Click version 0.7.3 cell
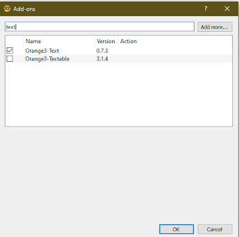The width and height of the screenshot is (240, 237). coord(102,51)
